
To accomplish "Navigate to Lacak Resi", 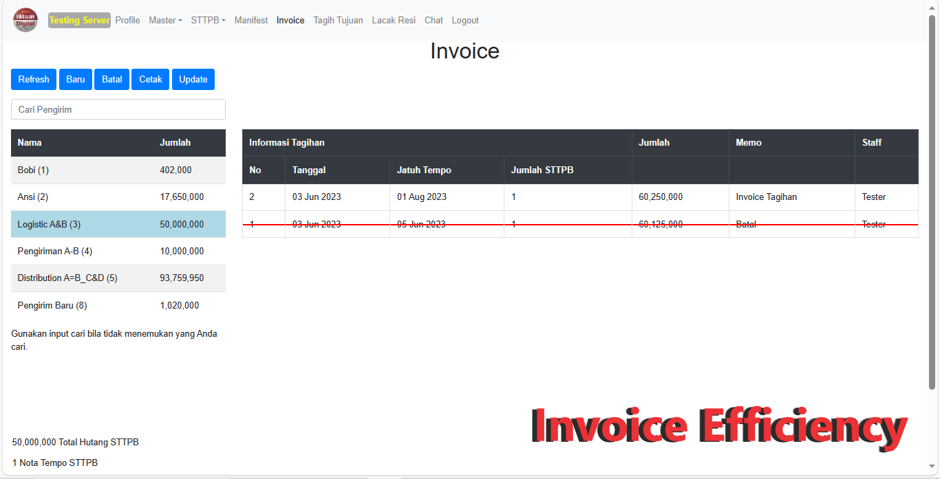I will point(394,21).
